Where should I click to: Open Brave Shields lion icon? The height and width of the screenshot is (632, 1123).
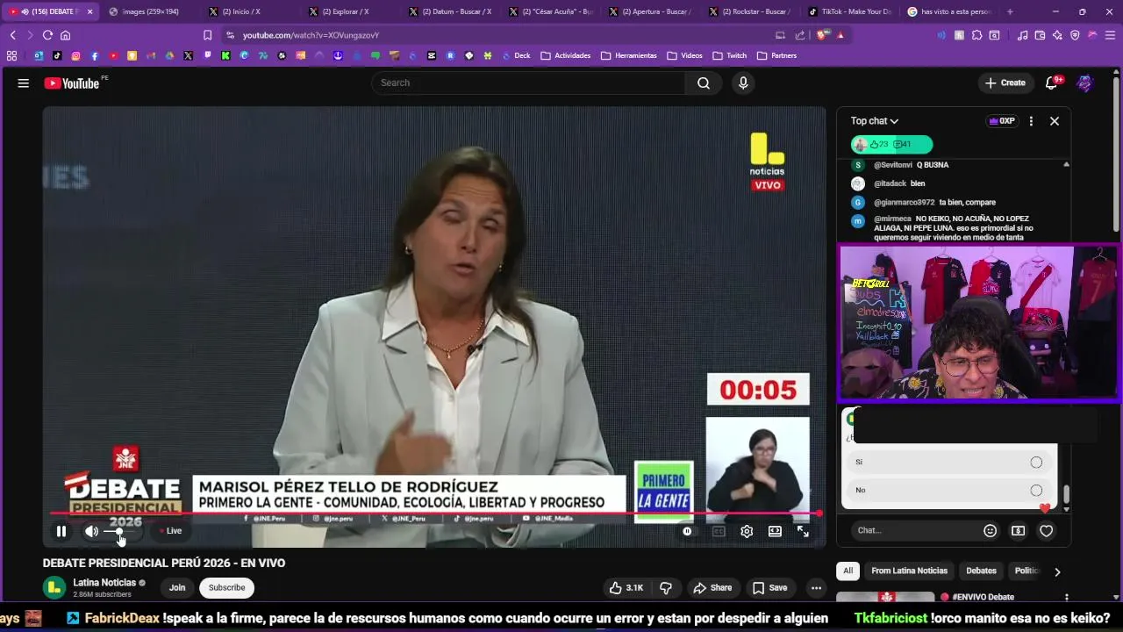click(x=823, y=35)
